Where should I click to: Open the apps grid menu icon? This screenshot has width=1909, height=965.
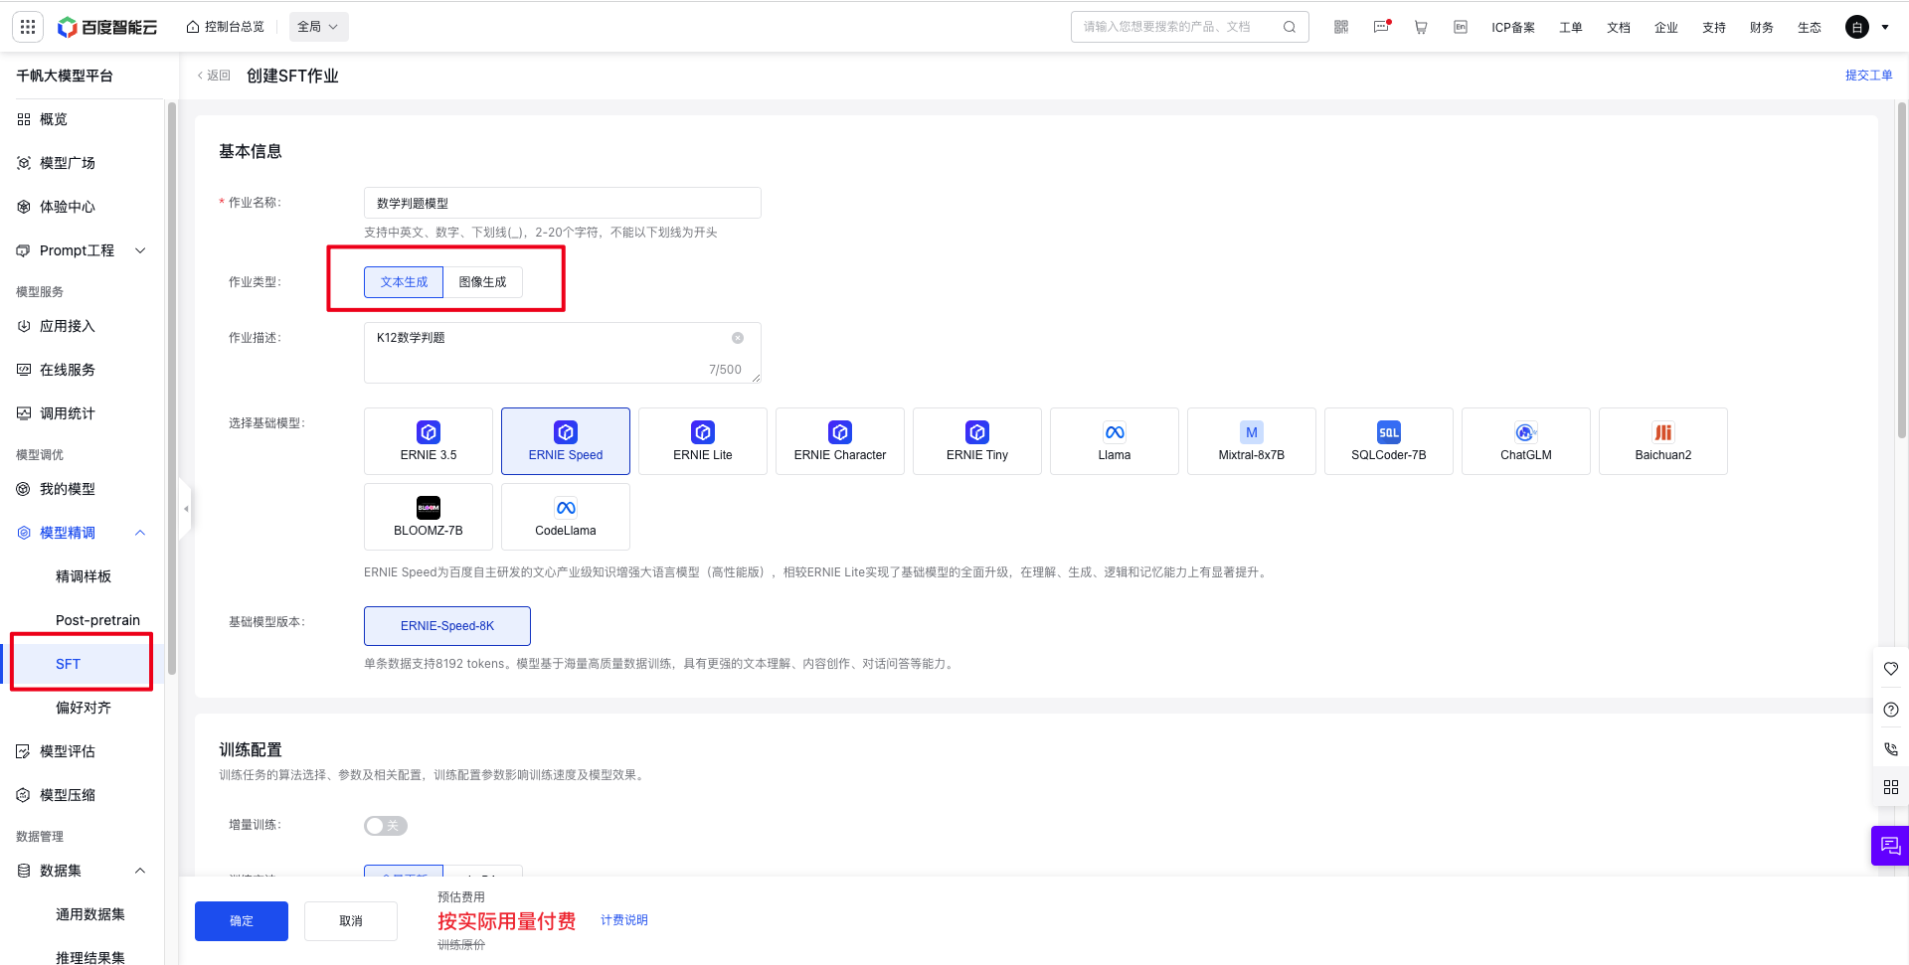click(x=28, y=27)
